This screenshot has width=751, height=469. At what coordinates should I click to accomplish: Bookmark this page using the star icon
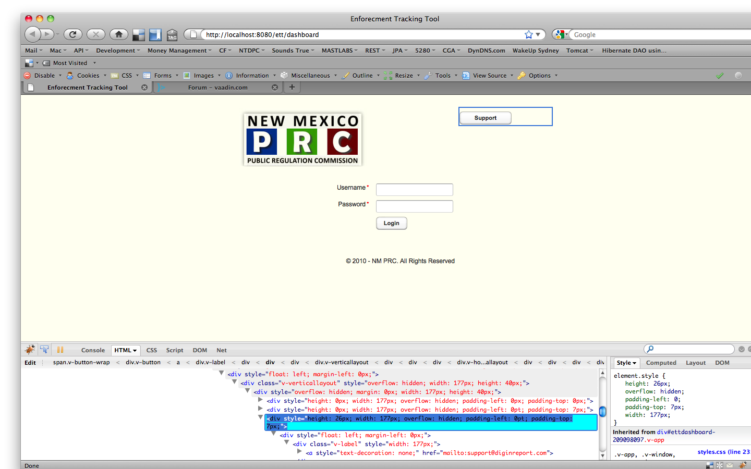[x=529, y=34]
